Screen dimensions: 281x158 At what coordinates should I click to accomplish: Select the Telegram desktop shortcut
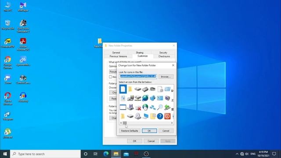[x=7, y=116]
